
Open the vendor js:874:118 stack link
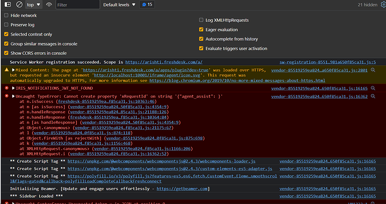pyautogui.click(x=82, y=133)
